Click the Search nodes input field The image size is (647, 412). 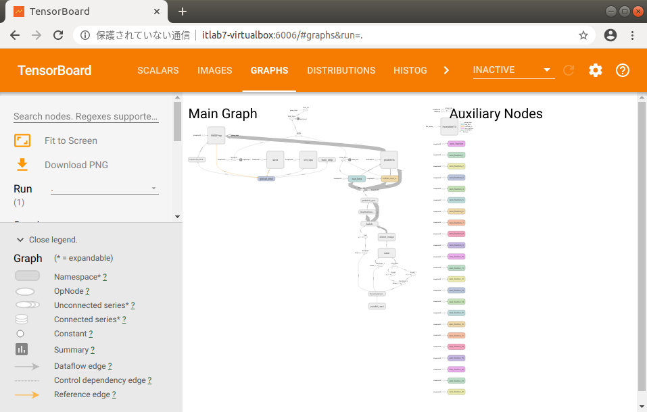tap(86, 116)
